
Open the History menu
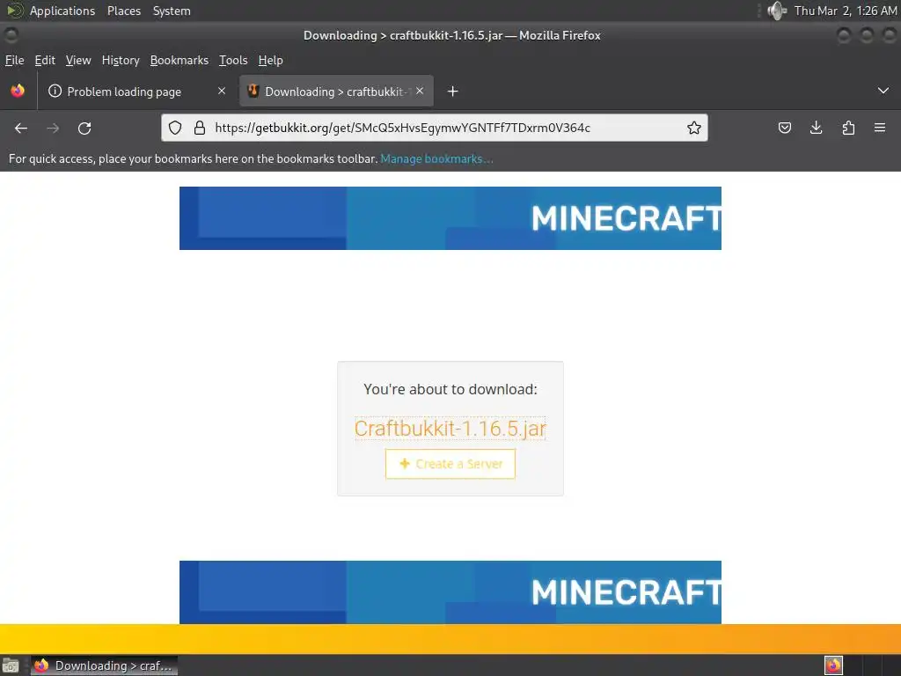(x=121, y=61)
